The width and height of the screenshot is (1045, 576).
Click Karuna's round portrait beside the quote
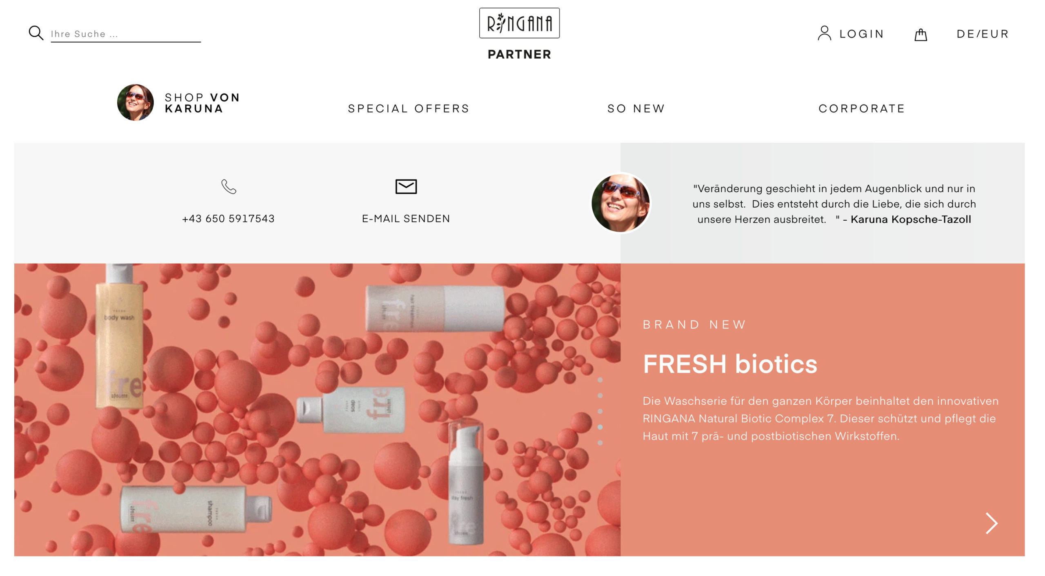pos(620,203)
